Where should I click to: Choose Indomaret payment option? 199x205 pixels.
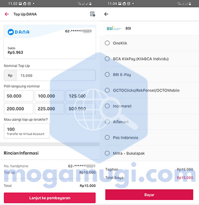[x=107, y=106]
